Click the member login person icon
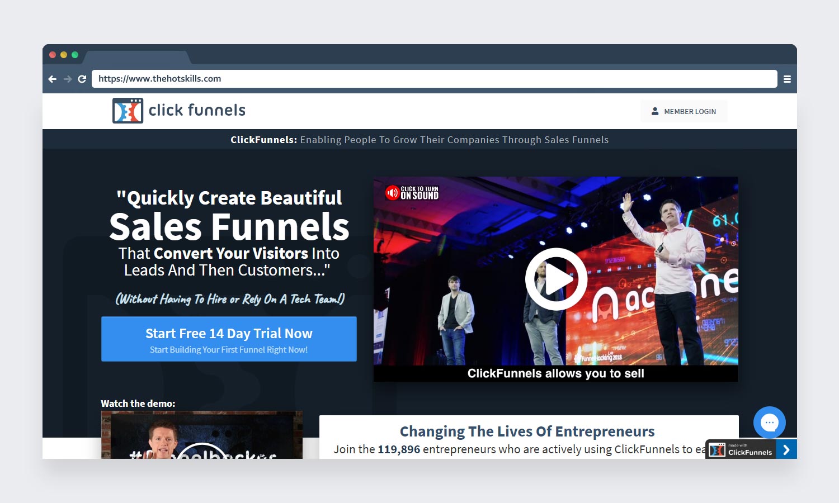Viewport: 839px width, 503px height. (655, 111)
